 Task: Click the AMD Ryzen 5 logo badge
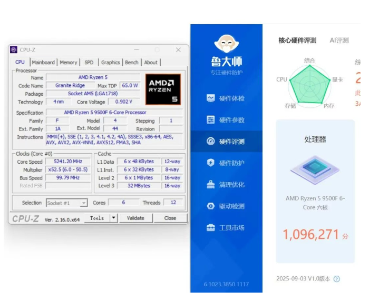(x=163, y=89)
